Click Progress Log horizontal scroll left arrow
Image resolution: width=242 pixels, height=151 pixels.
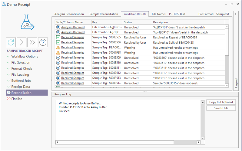coord(57,142)
